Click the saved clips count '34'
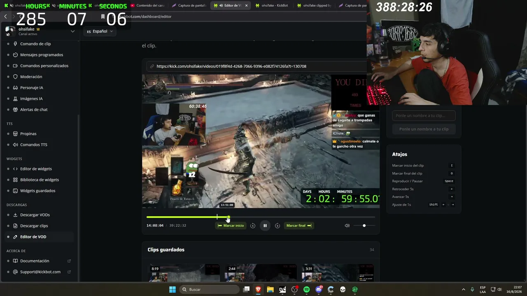Screen dimensions: 527x296 [372, 250]
